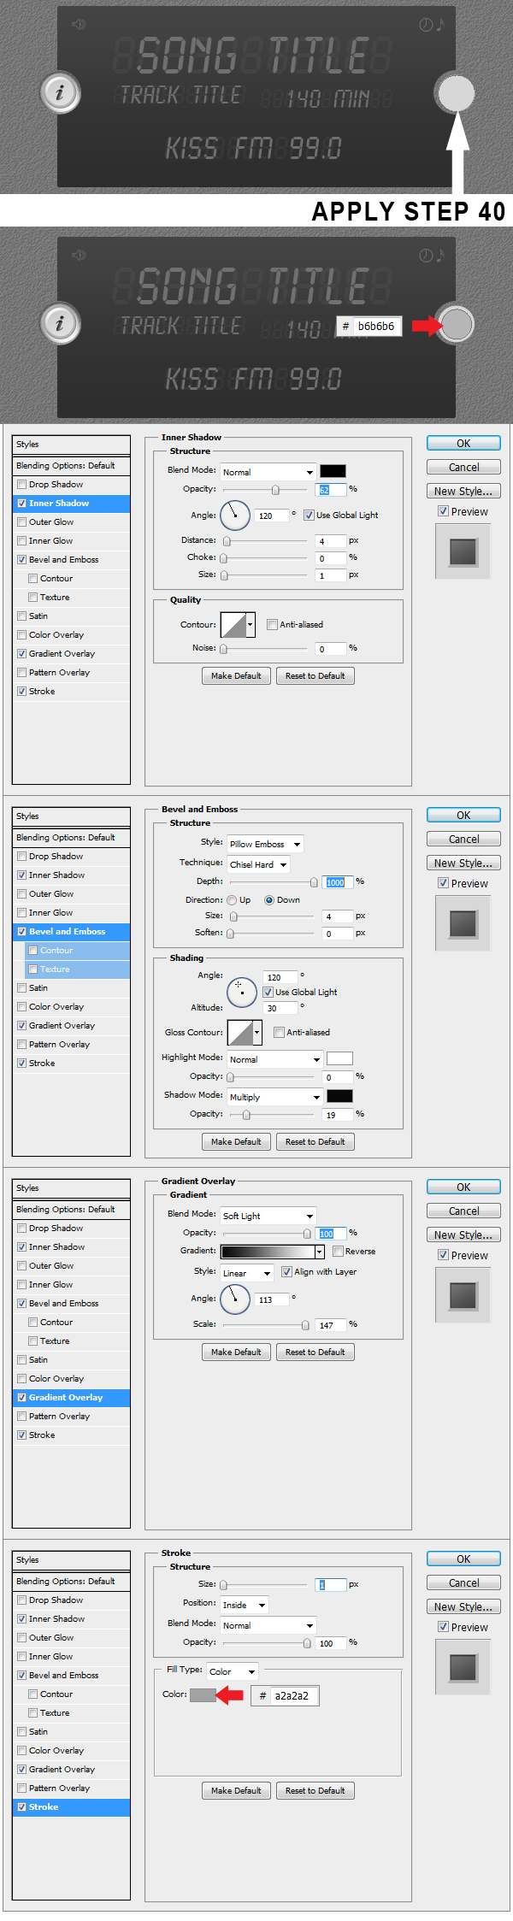The image size is (513, 1921).
Task: Click the angle dial in the Inner Shadow dialog
Action: 235,516
